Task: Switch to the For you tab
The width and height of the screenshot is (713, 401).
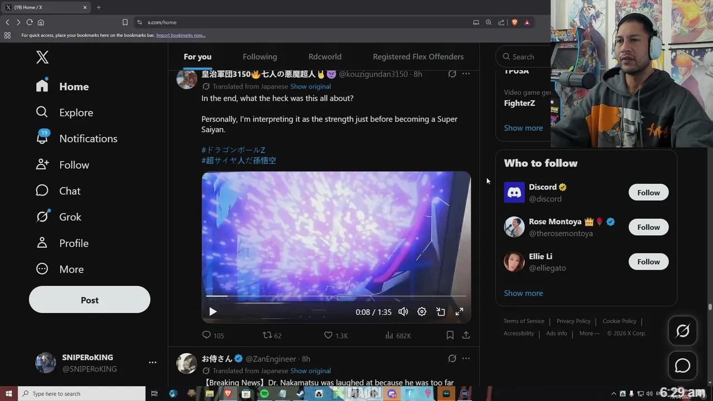Action: (x=198, y=57)
